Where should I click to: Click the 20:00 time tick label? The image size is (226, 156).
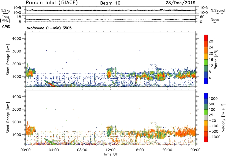(x=167, y=150)
